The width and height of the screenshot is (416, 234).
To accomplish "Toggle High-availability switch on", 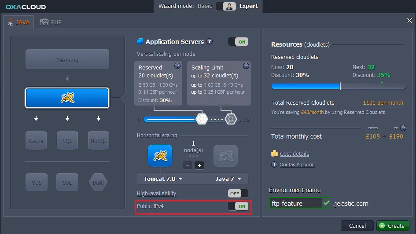I will tap(238, 194).
